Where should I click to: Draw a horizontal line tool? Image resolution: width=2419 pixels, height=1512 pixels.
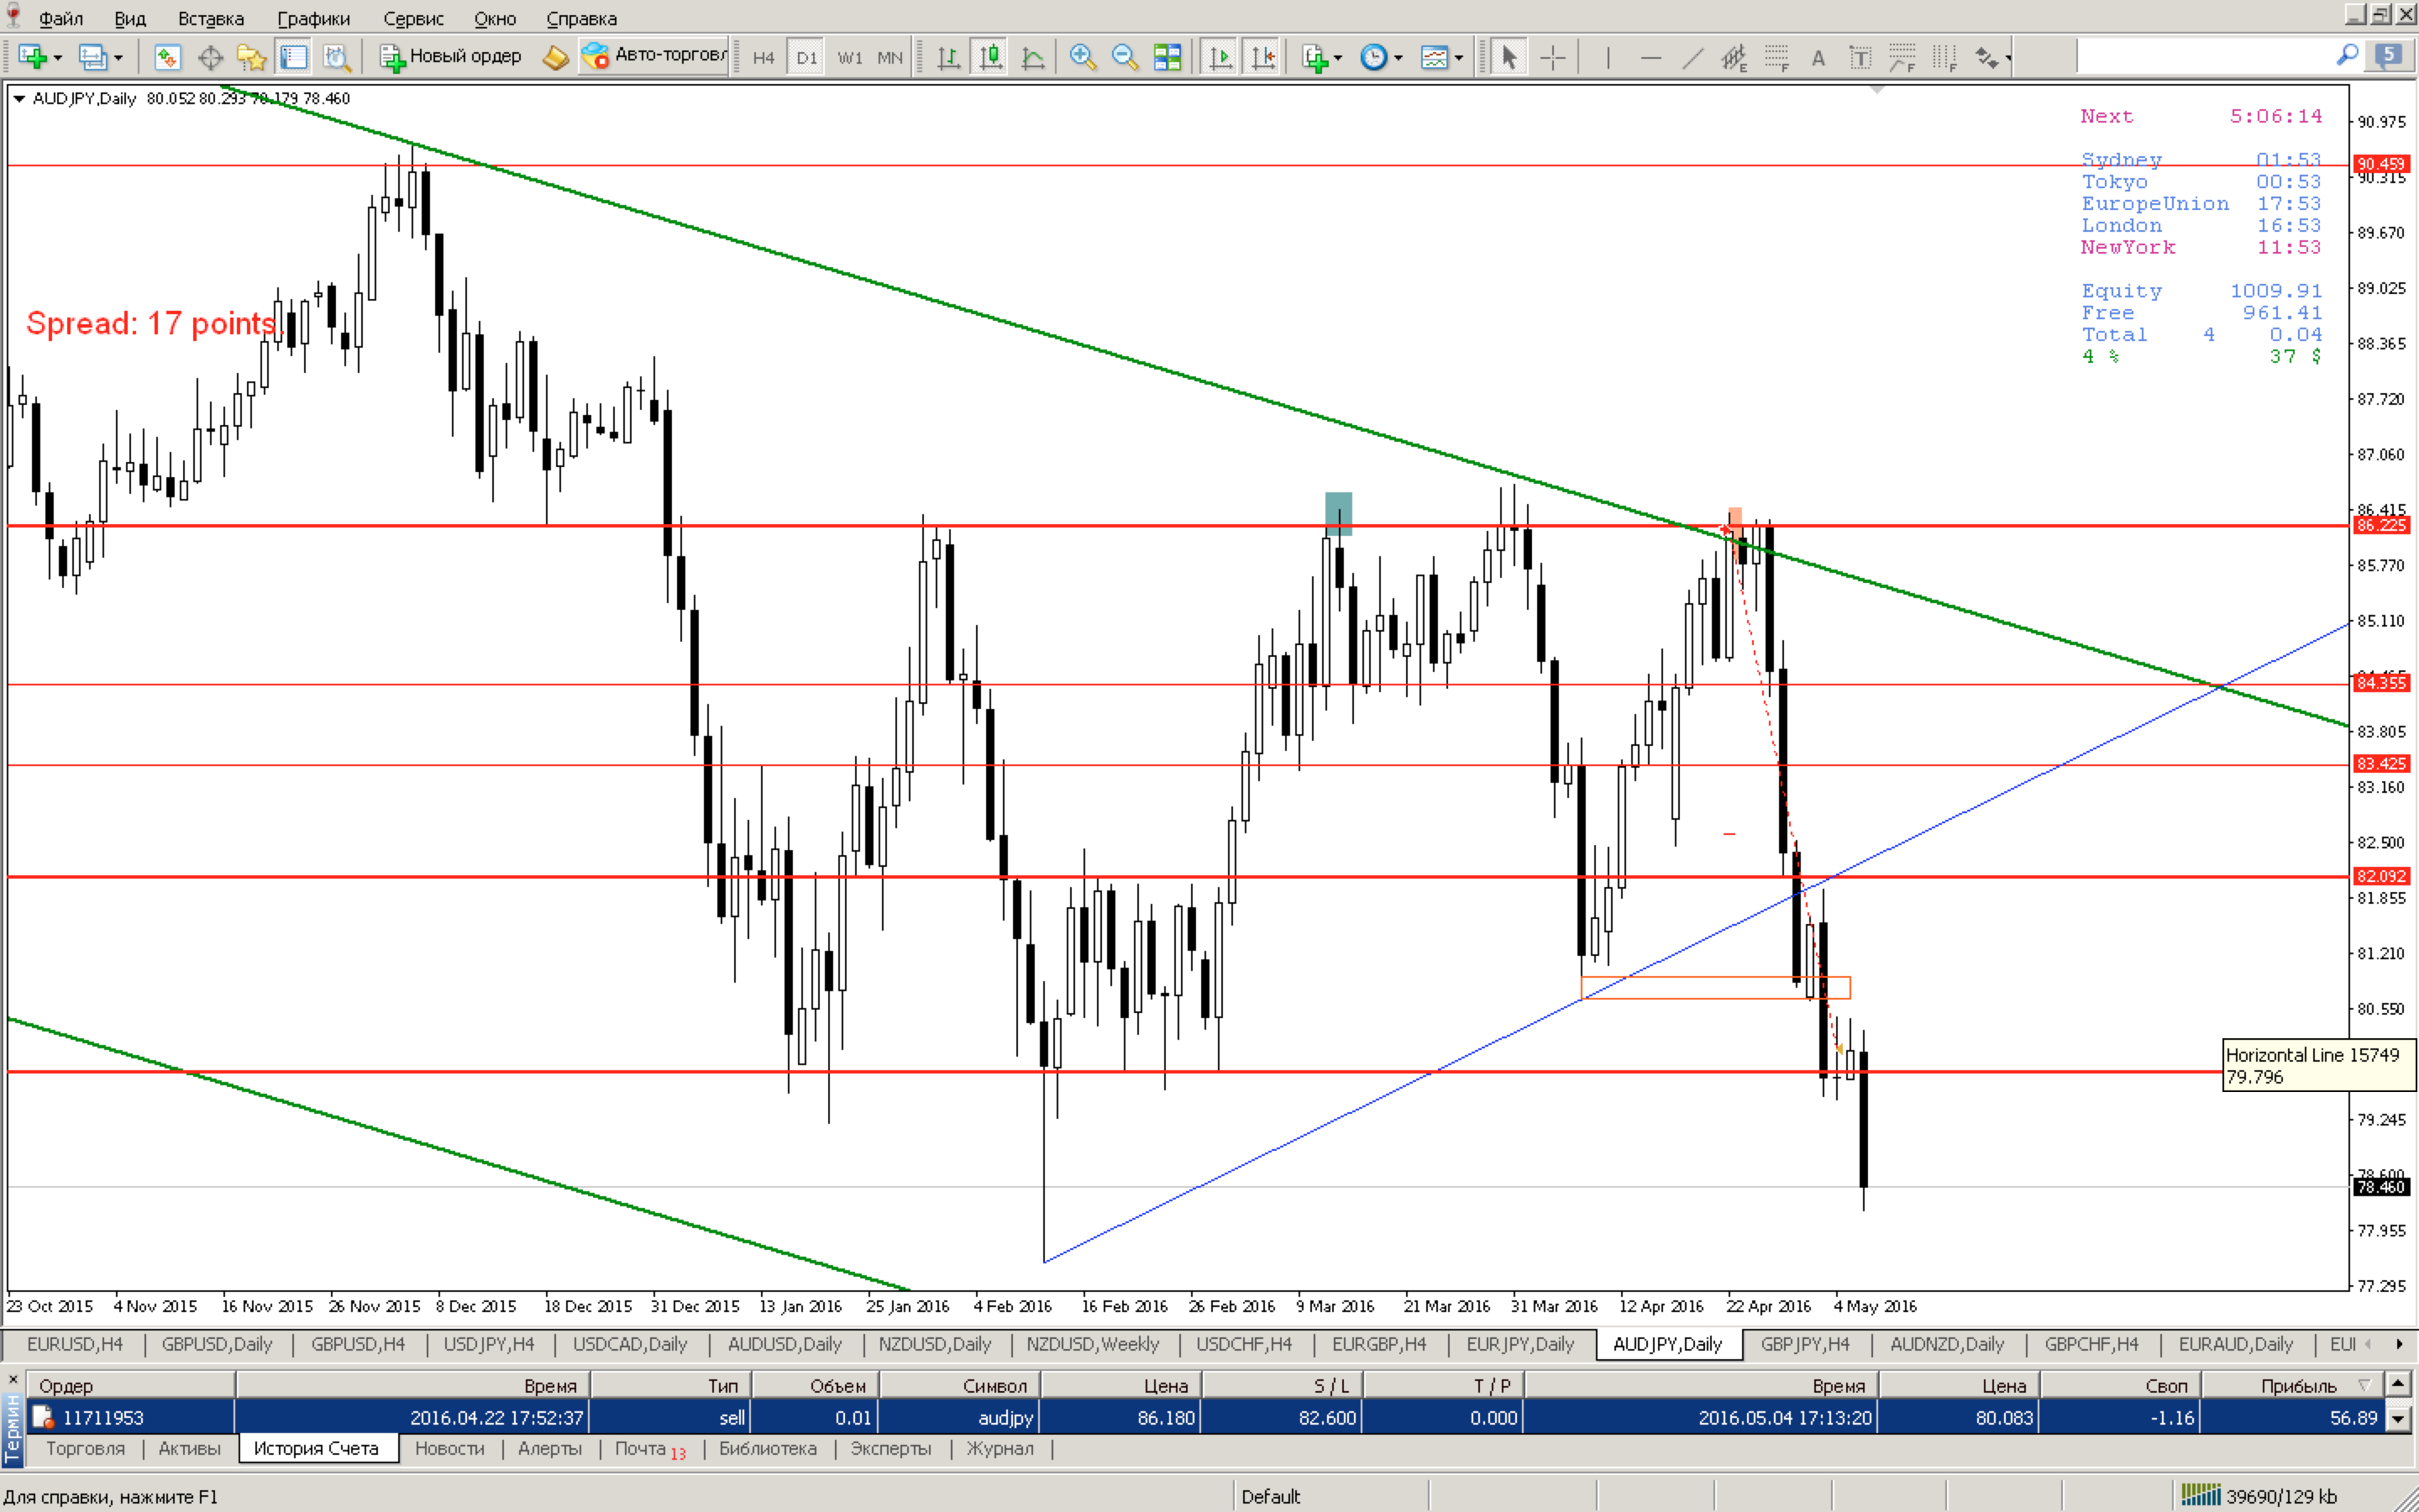pos(1650,57)
